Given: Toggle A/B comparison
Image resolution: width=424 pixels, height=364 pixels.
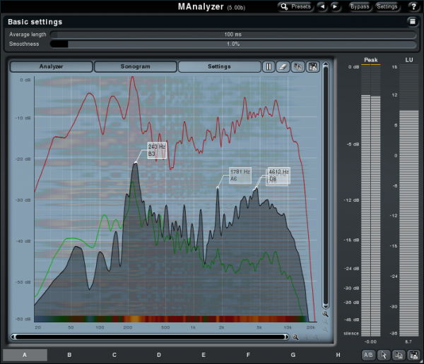Looking at the screenshot, I should (x=368, y=355).
